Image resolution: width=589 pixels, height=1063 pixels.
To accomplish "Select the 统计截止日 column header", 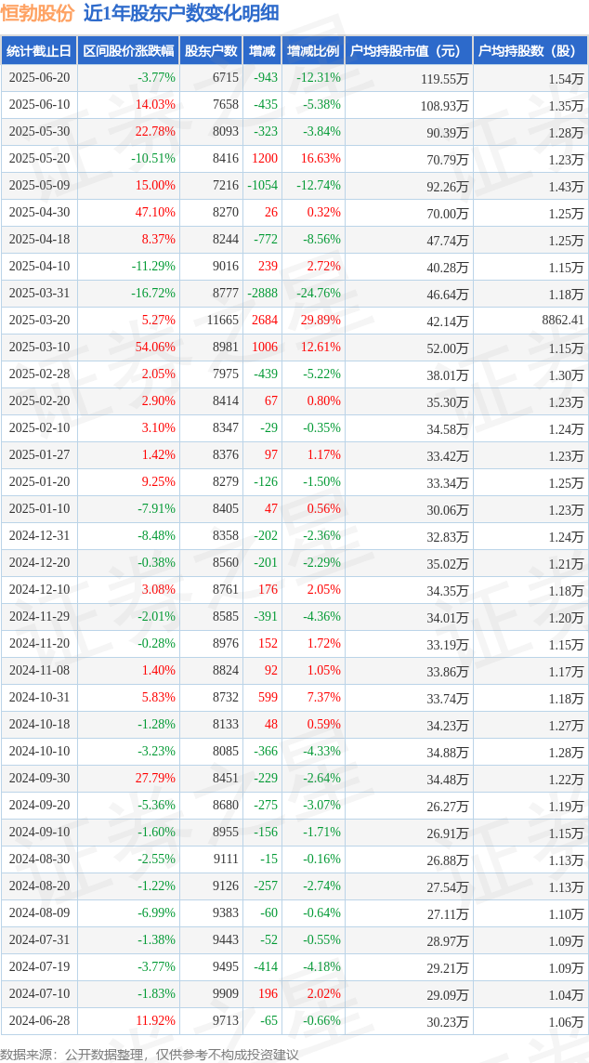I will [39, 51].
